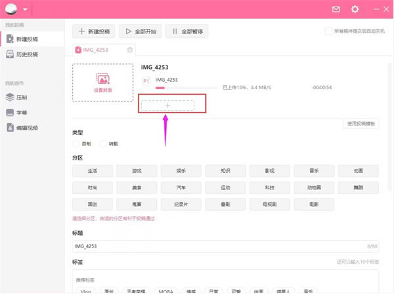The image size is (394, 294).
Task: Click the IMG_4253 upload progress bar
Action: click(186, 88)
